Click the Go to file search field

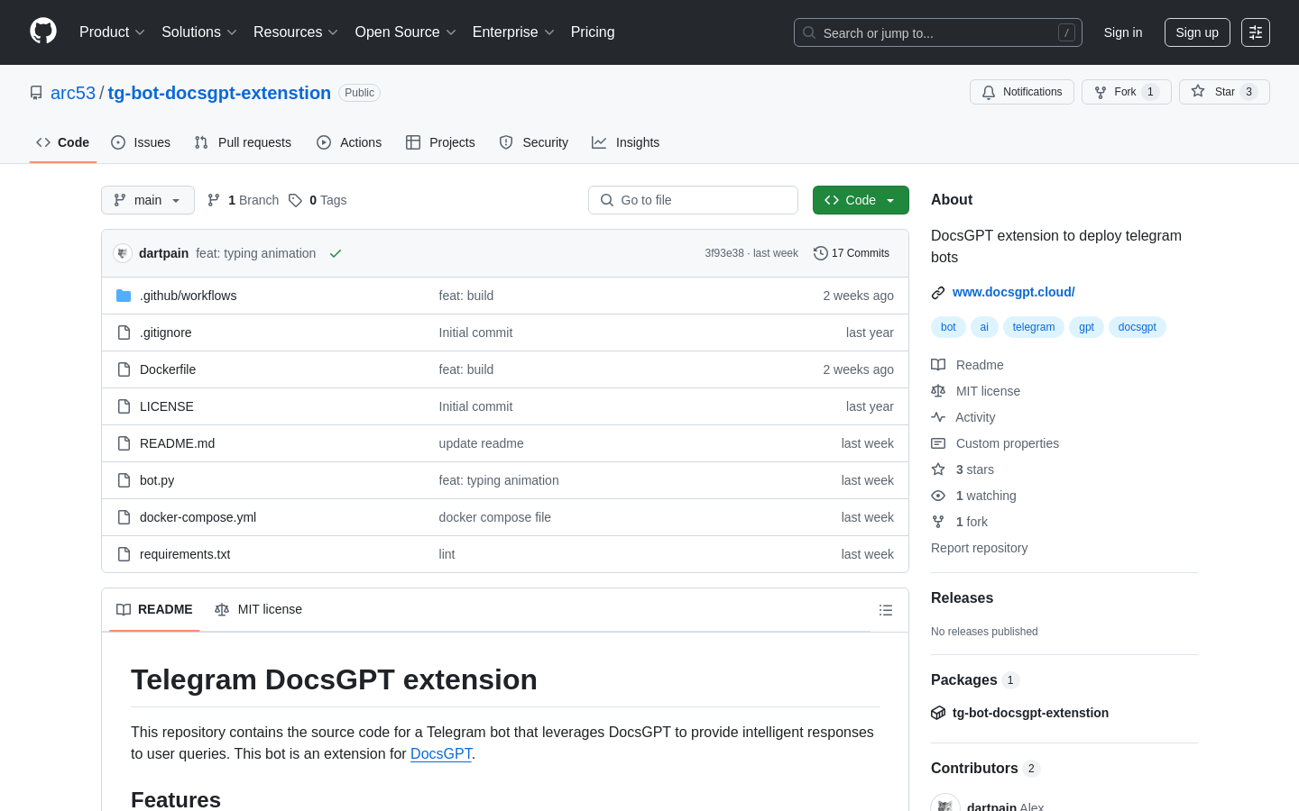point(693,200)
